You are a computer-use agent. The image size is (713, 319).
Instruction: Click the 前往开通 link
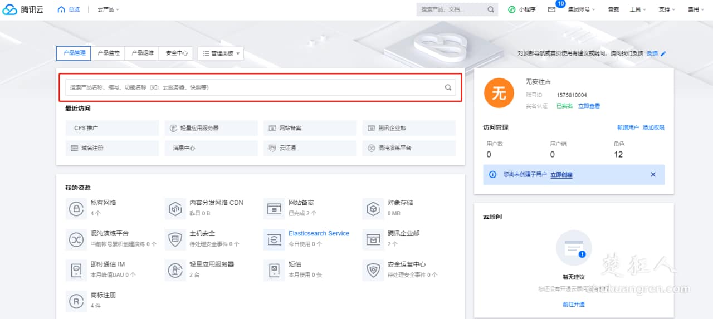[574, 305]
